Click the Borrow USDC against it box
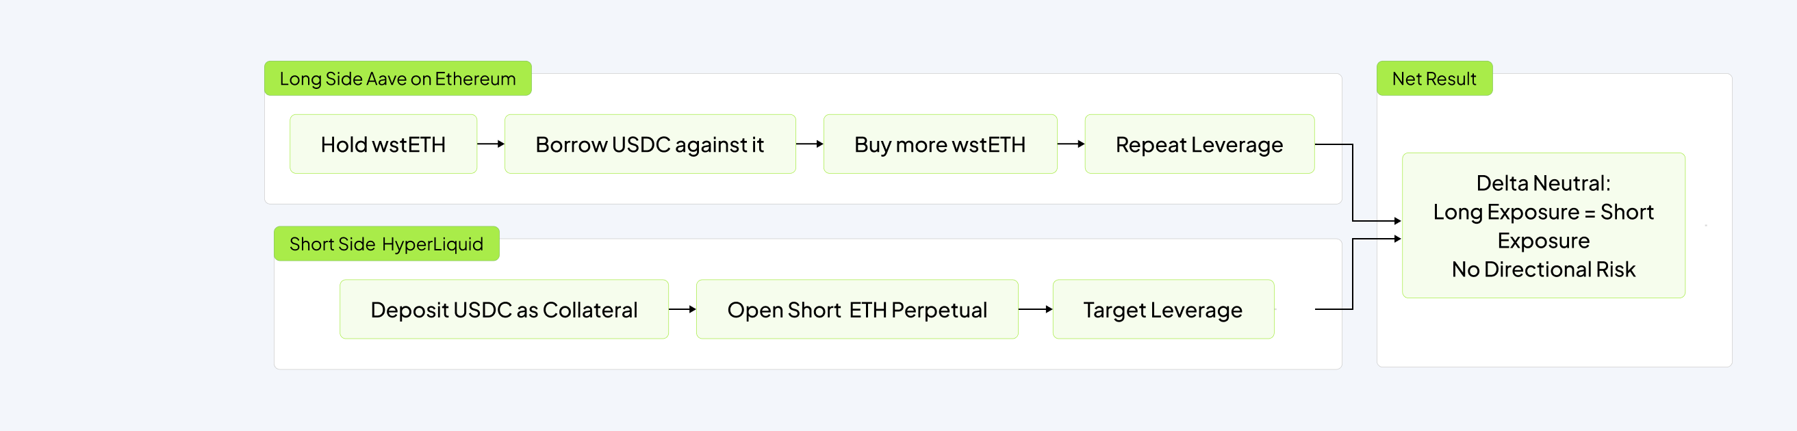Screen dimensions: 1797x431 point(650,144)
